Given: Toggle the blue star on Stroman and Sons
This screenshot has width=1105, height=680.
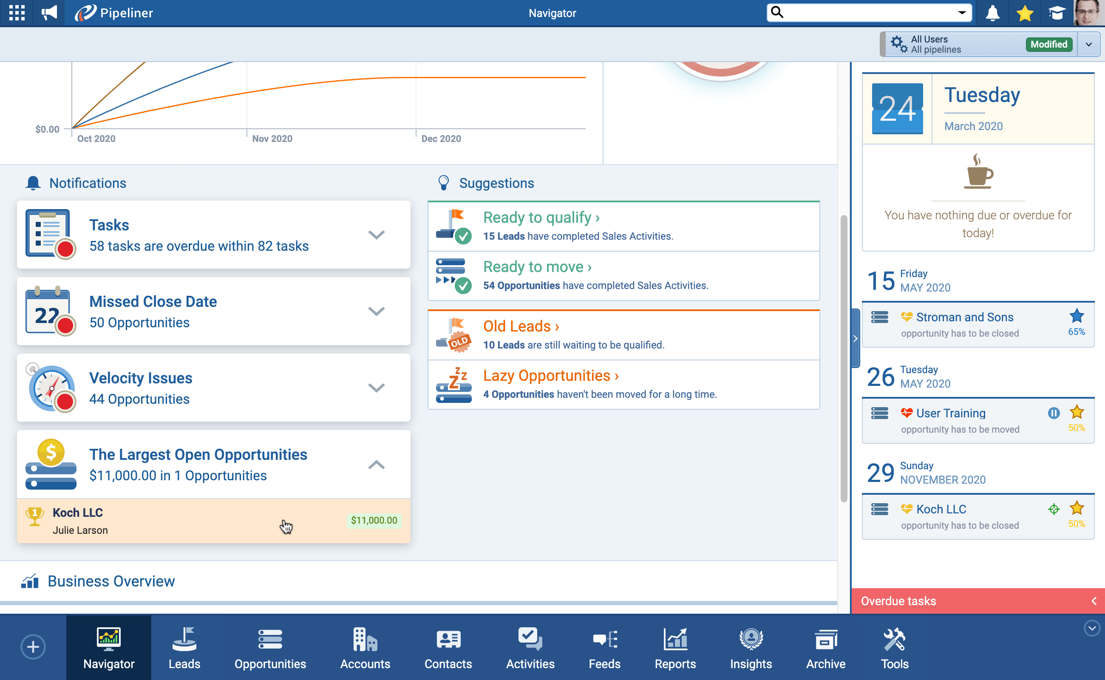Looking at the screenshot, I should pyautogui.click(x=1076, y=316).
